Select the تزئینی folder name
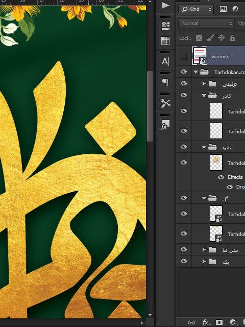The image size is (245, 327). click(229, 84)
